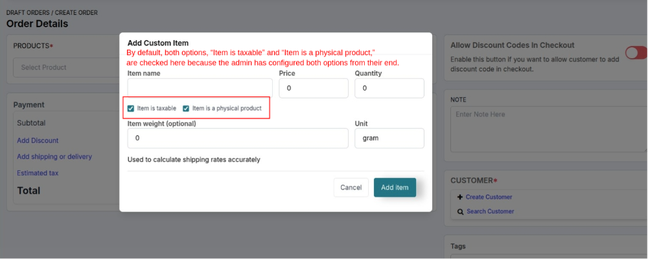Uncheck the Item is taxable checkbox
The height and width of the screenshot is (259, 648).
[x=131, y=109]
